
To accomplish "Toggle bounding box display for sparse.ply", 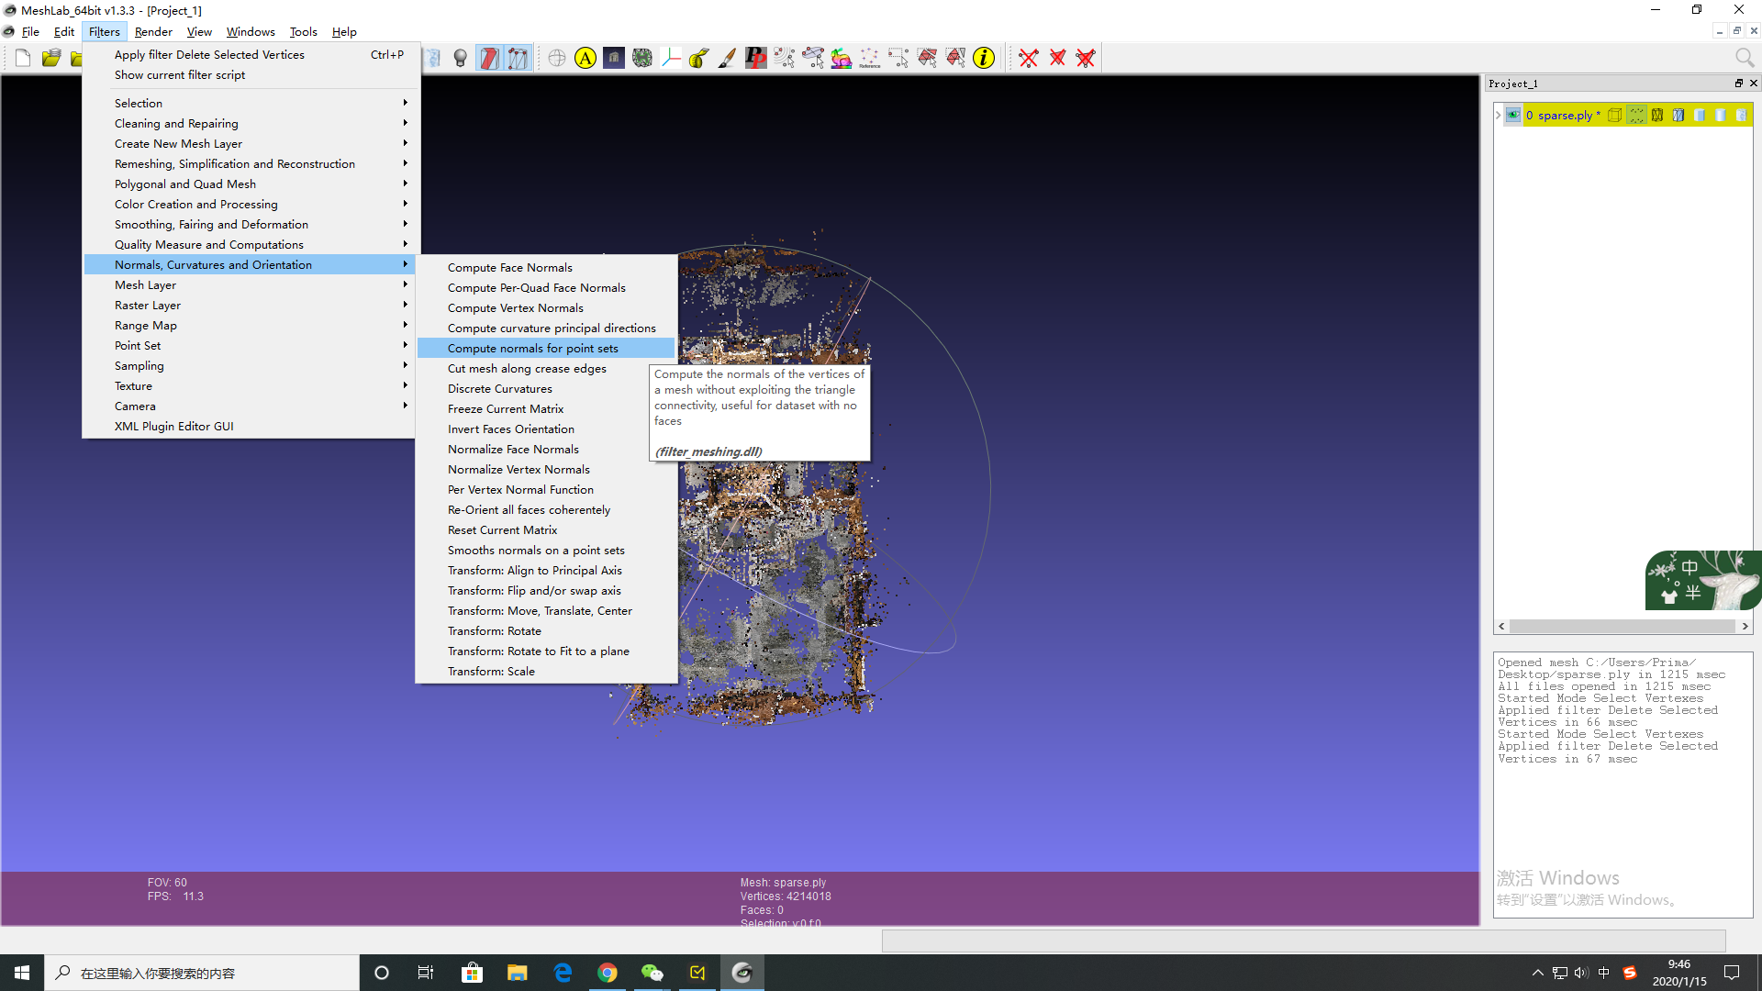I will pyautogui.click(x=1615, y=116).
